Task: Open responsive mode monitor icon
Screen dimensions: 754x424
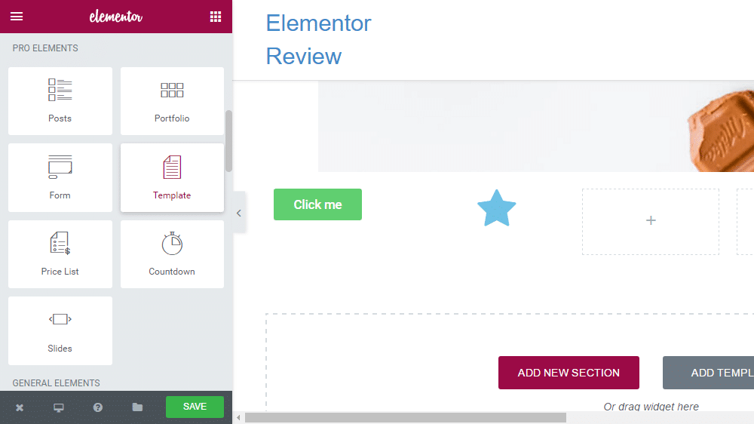Action: tap(59, 407)
